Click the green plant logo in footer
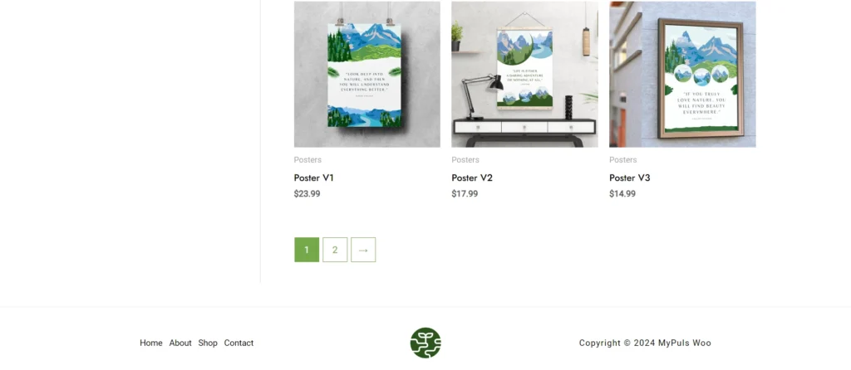Viewport: 851px width, 370px height. point(425,343)
